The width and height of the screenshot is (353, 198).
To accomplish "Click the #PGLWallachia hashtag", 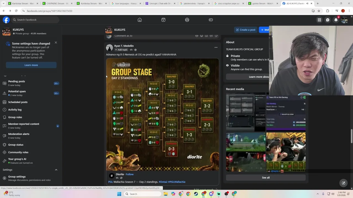I will (176, 182).
